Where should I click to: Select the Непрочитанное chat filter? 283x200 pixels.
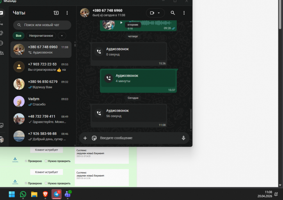pos(41,36)
